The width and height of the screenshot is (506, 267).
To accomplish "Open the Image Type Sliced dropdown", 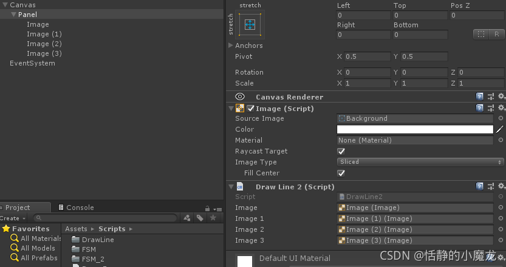I will [420, 162].
